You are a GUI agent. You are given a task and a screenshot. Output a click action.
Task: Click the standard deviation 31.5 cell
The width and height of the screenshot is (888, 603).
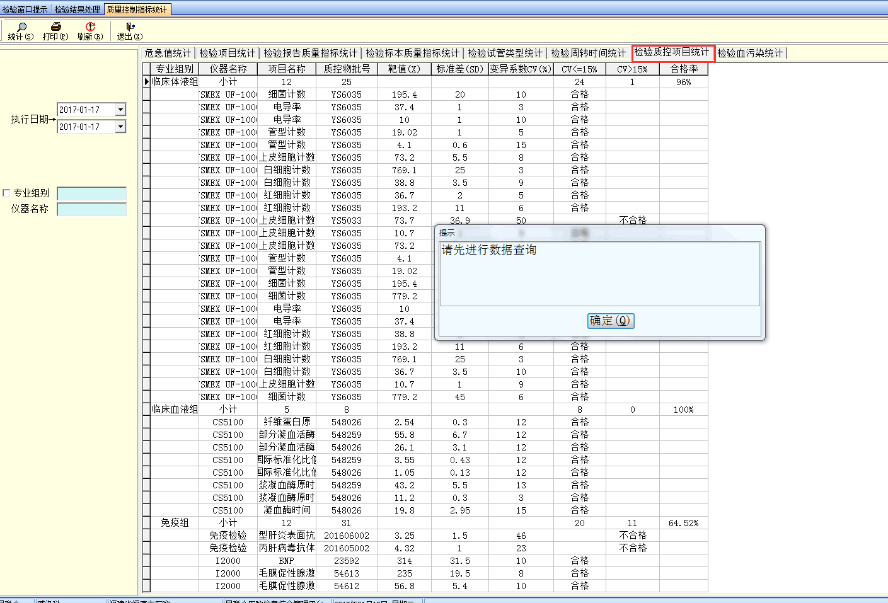[460, 561]
